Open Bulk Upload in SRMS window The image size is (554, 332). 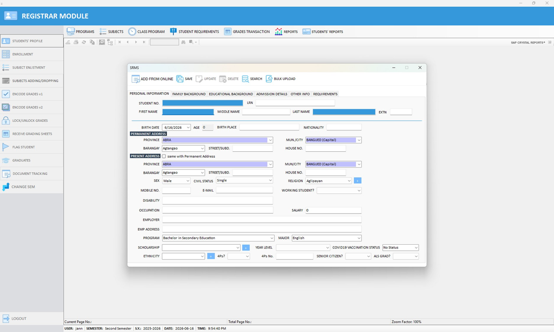click(281, 79)
